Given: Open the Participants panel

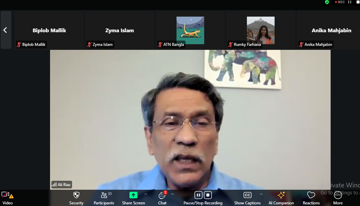Looking at the screenshot, I should [104, 198].
